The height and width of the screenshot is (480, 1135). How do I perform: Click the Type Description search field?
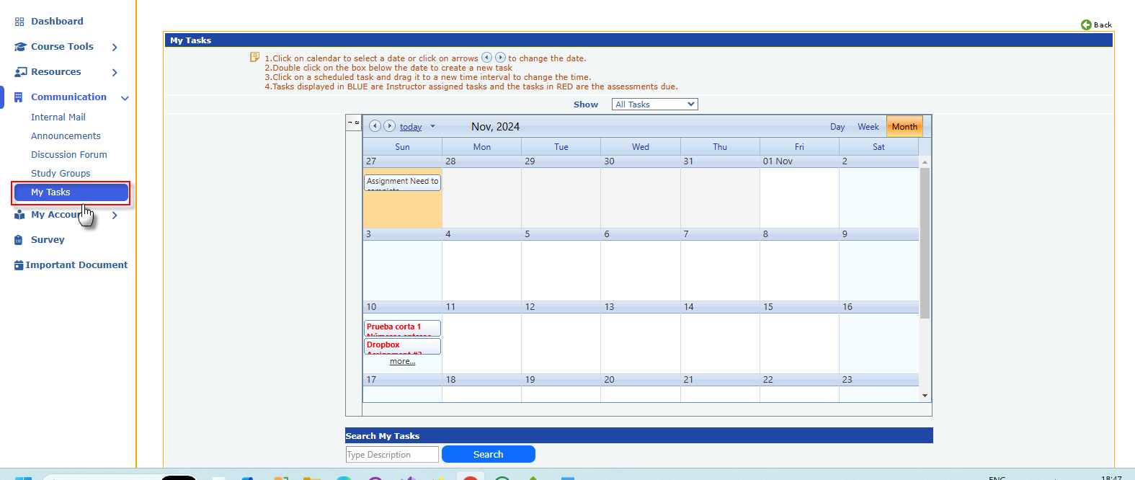pos(392,455)
